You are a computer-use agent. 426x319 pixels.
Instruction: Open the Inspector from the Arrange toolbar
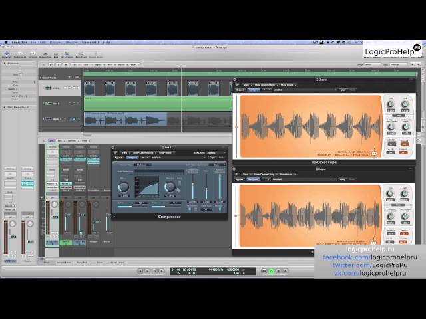click(7, 54)
